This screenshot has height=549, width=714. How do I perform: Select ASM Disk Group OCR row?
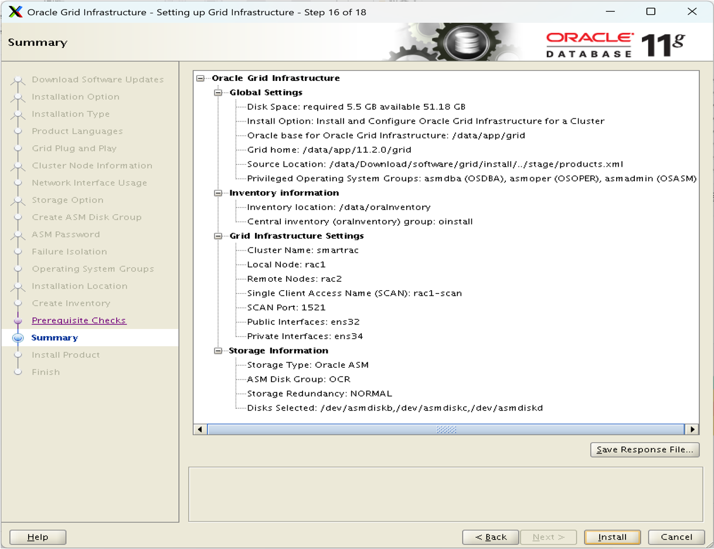[299, 379]
